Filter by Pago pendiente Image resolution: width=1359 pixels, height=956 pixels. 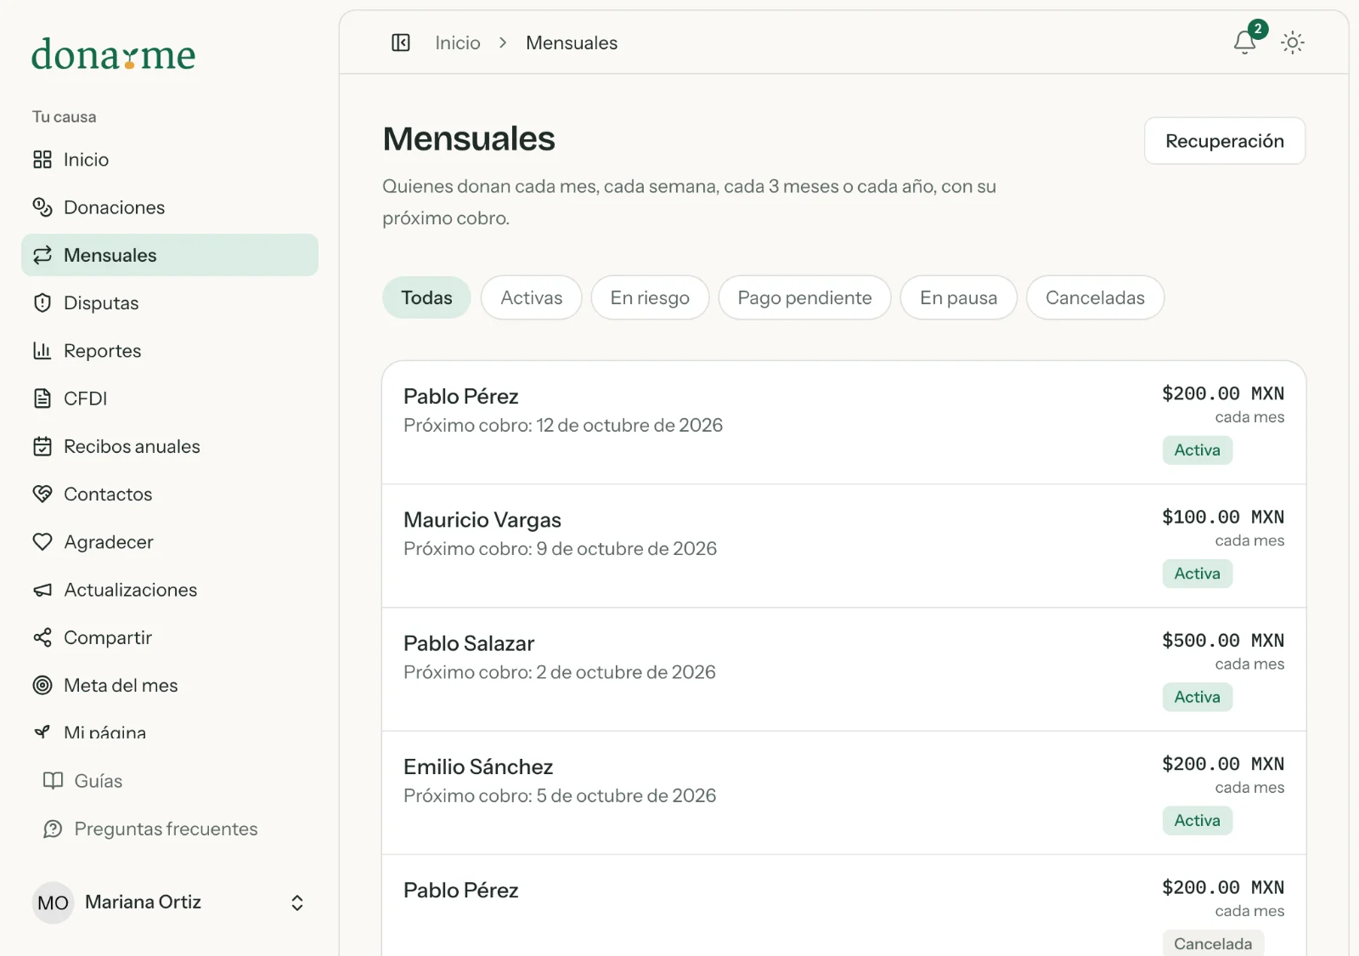[804, 297]
